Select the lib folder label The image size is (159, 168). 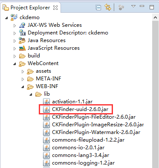coord(47,94)
